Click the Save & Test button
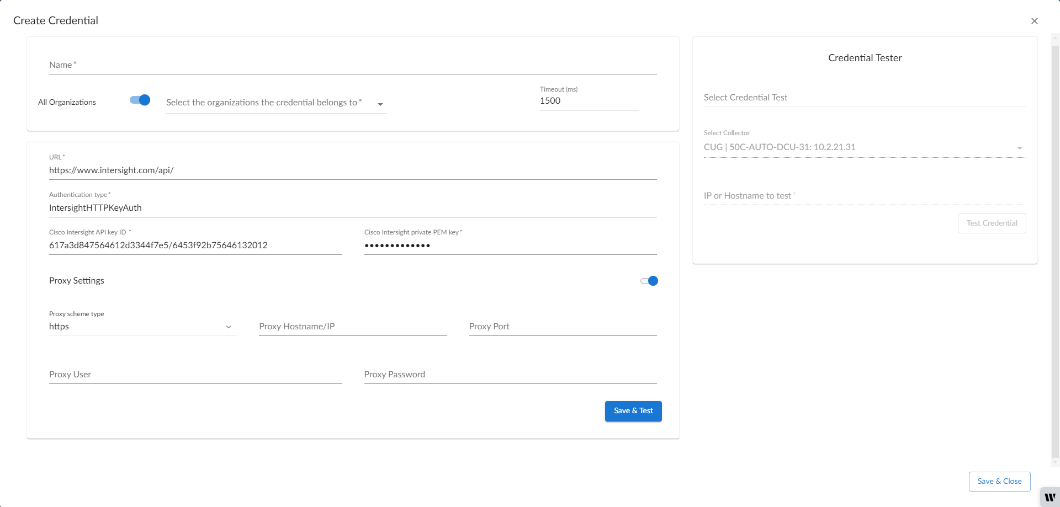Image resolution: width=1060 pixels, height=507 pixels. (633, 411)
